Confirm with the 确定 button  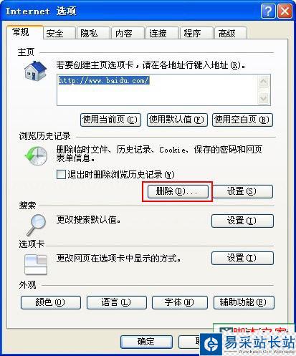[146, 342]
